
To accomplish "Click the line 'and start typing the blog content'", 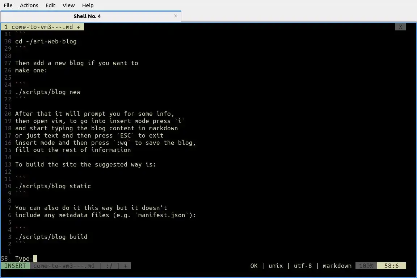I will coord(96,128).
